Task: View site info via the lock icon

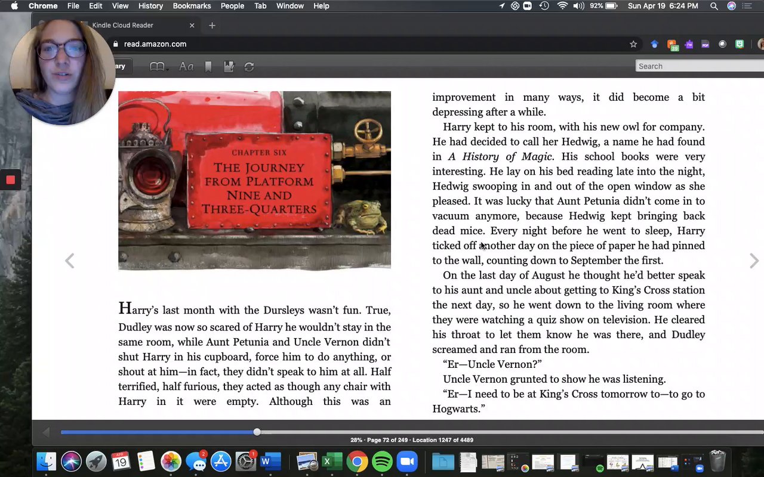Action: click(x=116, y=44)
